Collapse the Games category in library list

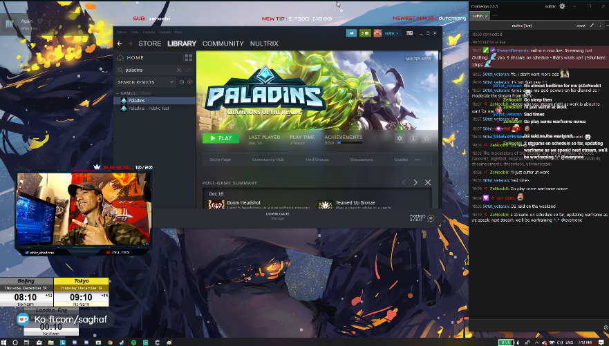click(118, 93)
